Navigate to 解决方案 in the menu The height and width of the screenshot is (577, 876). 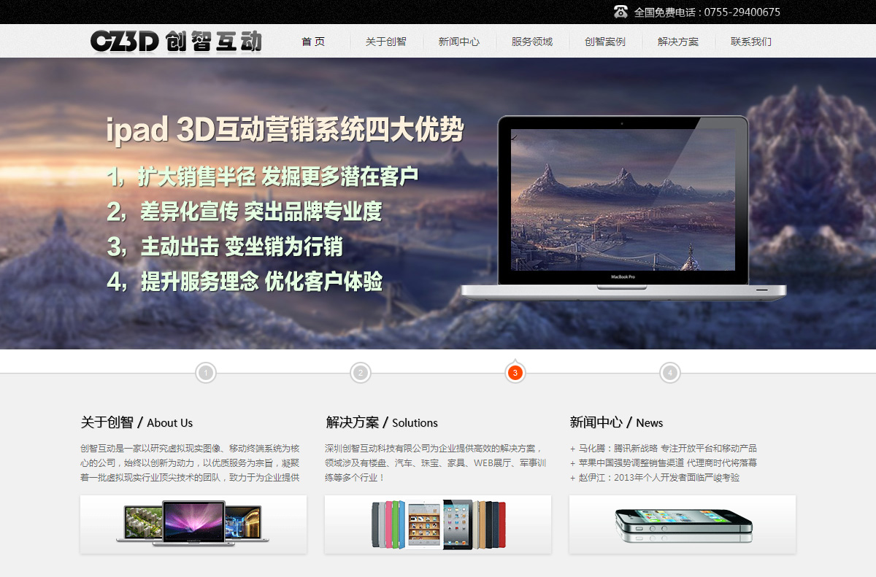click(x=678, y=42)
